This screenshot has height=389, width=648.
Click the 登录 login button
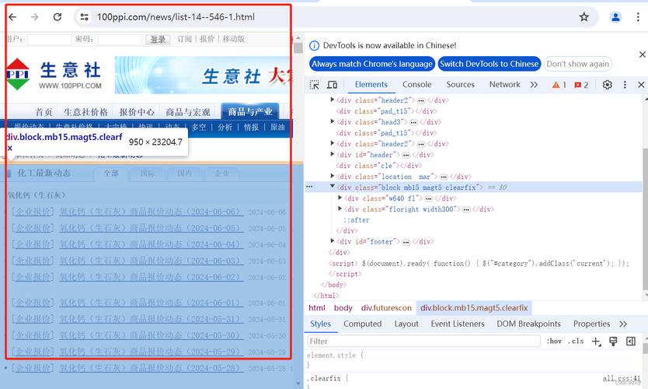tap(158, 40)
